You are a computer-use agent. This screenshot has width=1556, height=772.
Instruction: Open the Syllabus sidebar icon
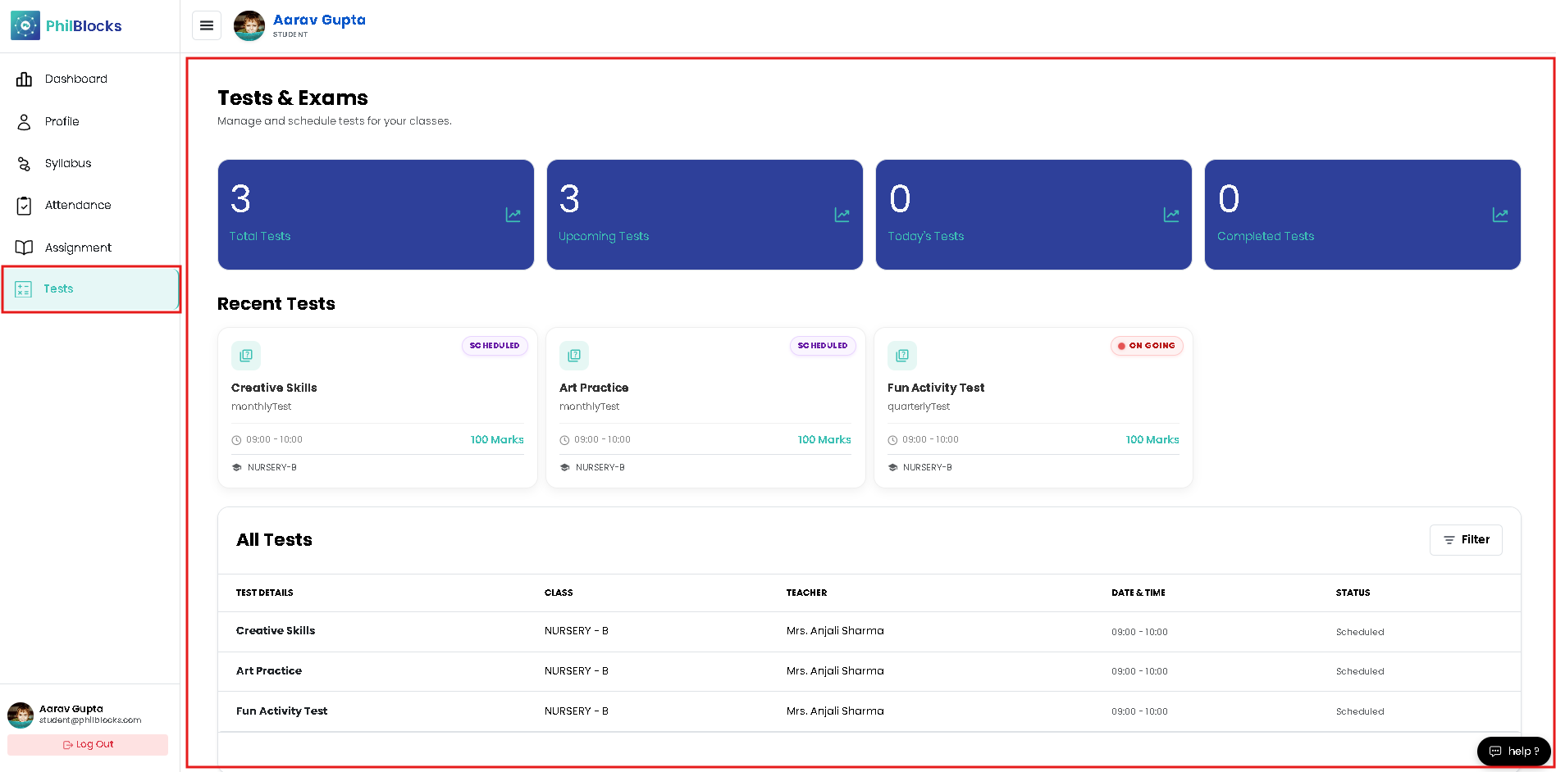25,164
